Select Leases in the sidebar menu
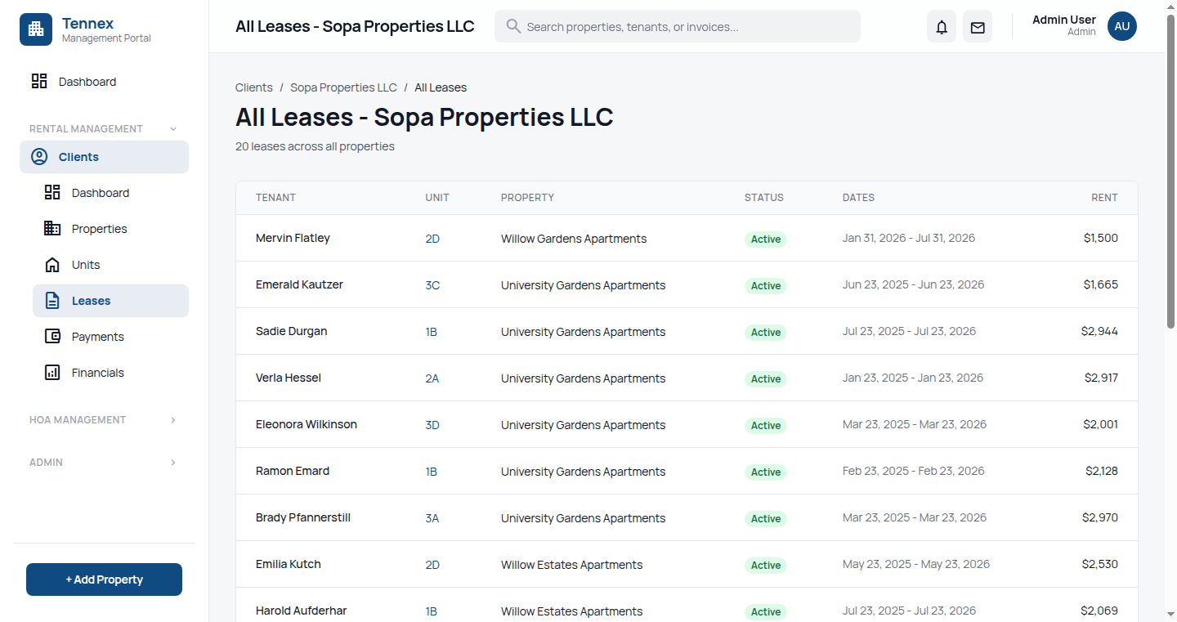The height and width of the screenshot is (622, 1177). [91, 301]
